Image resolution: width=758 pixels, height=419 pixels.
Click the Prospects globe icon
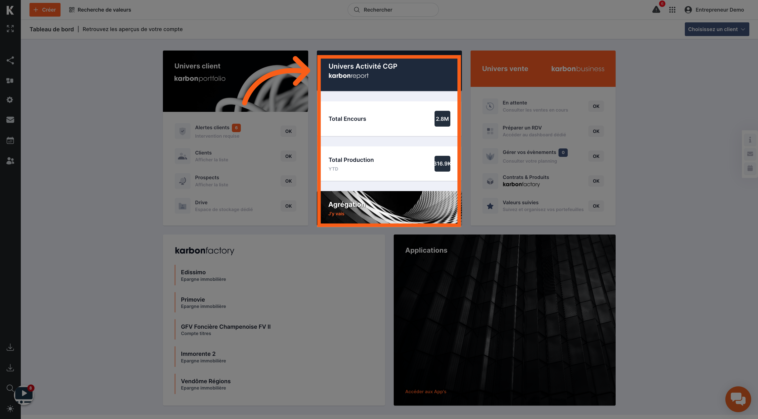(x=182, y=181)
